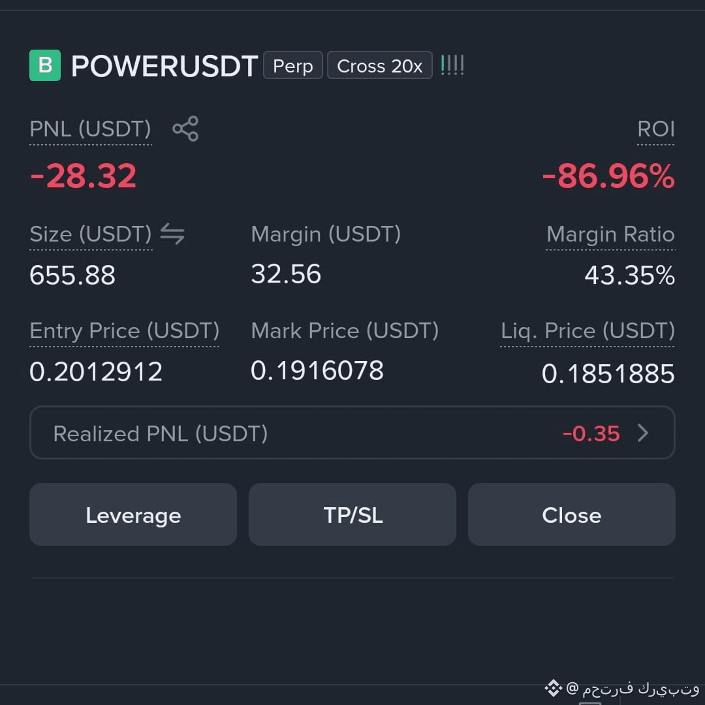The width and height of the screenshot is (705, 705).
Task: Click the Size (USDT) label
Action: pyautogui.click(x=90, y=235)
